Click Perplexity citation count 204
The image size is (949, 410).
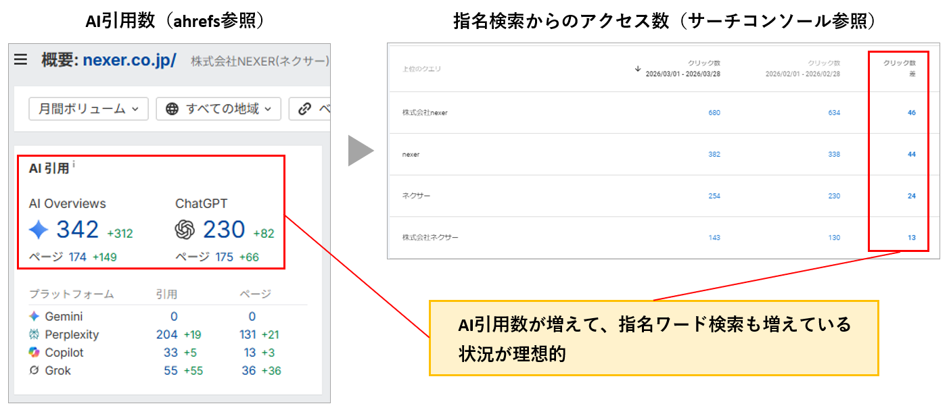(167, 334)
